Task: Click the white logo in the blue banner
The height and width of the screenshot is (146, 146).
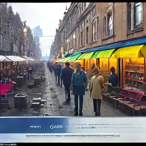Action: (56, 127)
